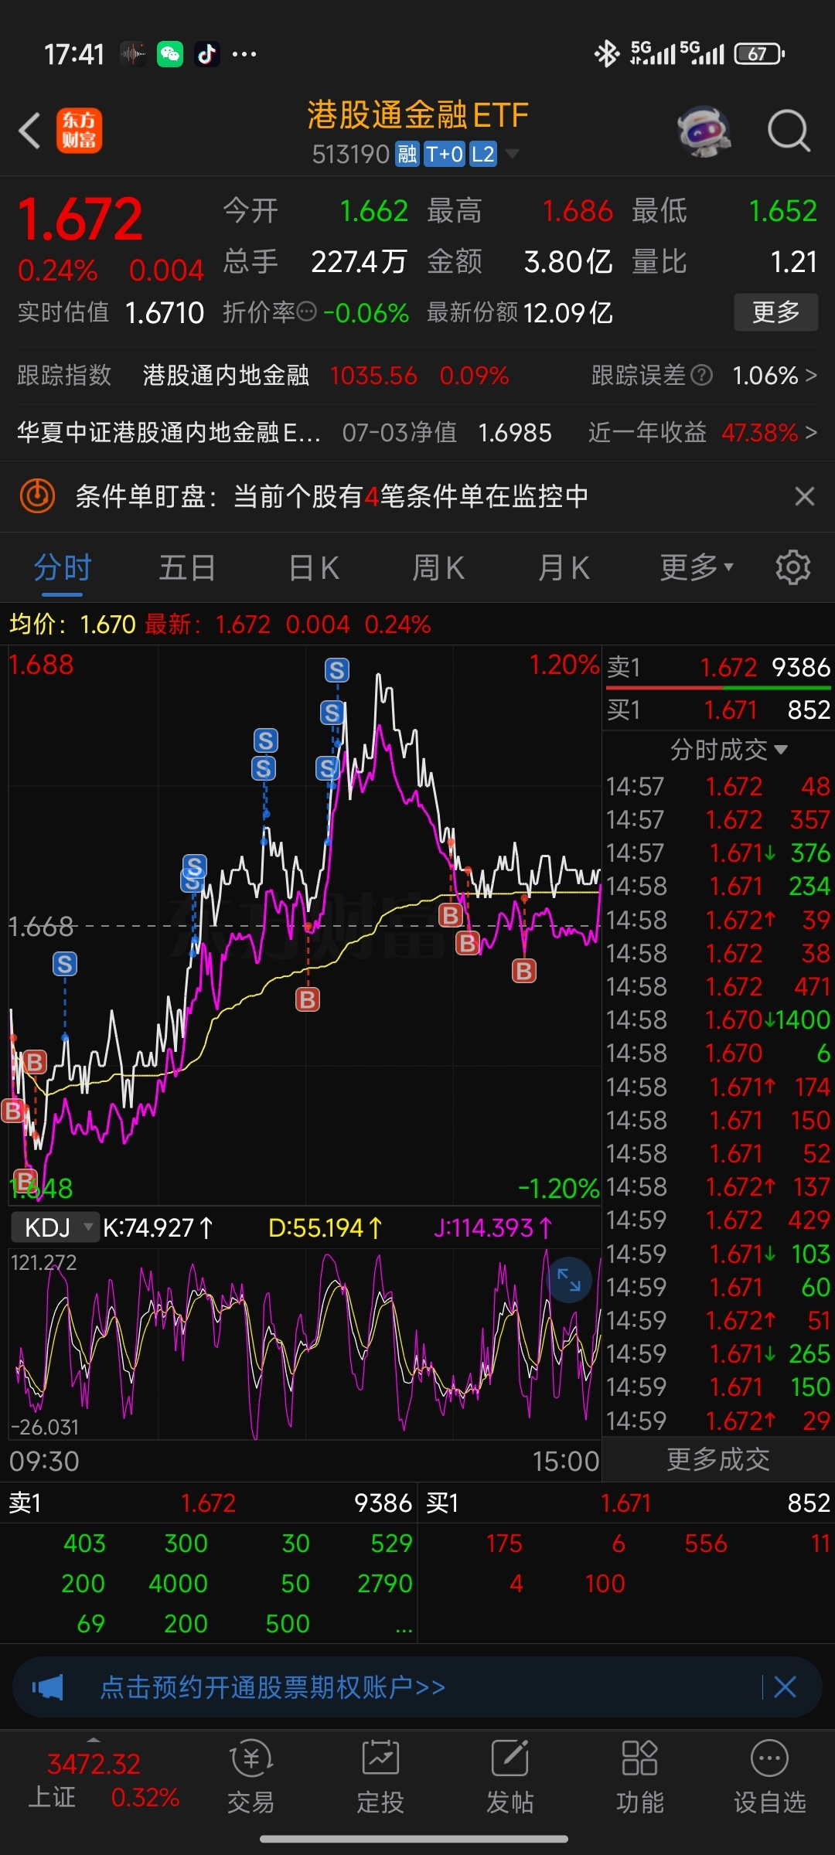Tap the J:114.393 indicator value

point(492,1227)
